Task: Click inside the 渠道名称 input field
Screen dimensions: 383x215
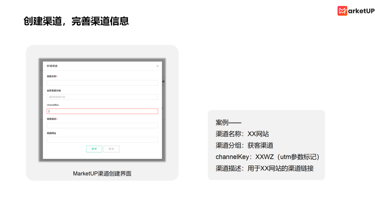Action: 102,82
